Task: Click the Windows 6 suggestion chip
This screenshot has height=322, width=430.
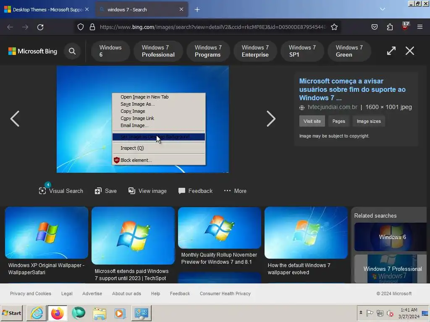Action: pos(110,51)
